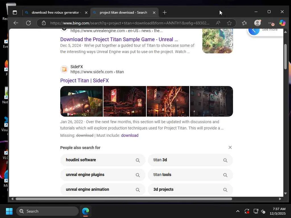
Task: Add this page to favorites with the star icon
Action: (229, 23)
